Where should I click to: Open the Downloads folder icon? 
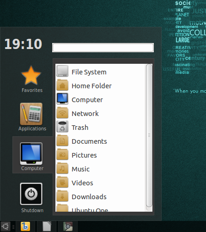[62, 196]
